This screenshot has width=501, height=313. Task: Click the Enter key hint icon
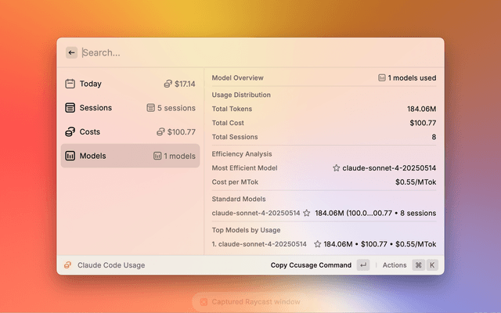click(x=362, y=265)
